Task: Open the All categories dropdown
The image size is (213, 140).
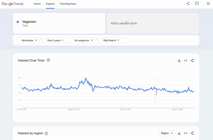Action: click(83, 40)
